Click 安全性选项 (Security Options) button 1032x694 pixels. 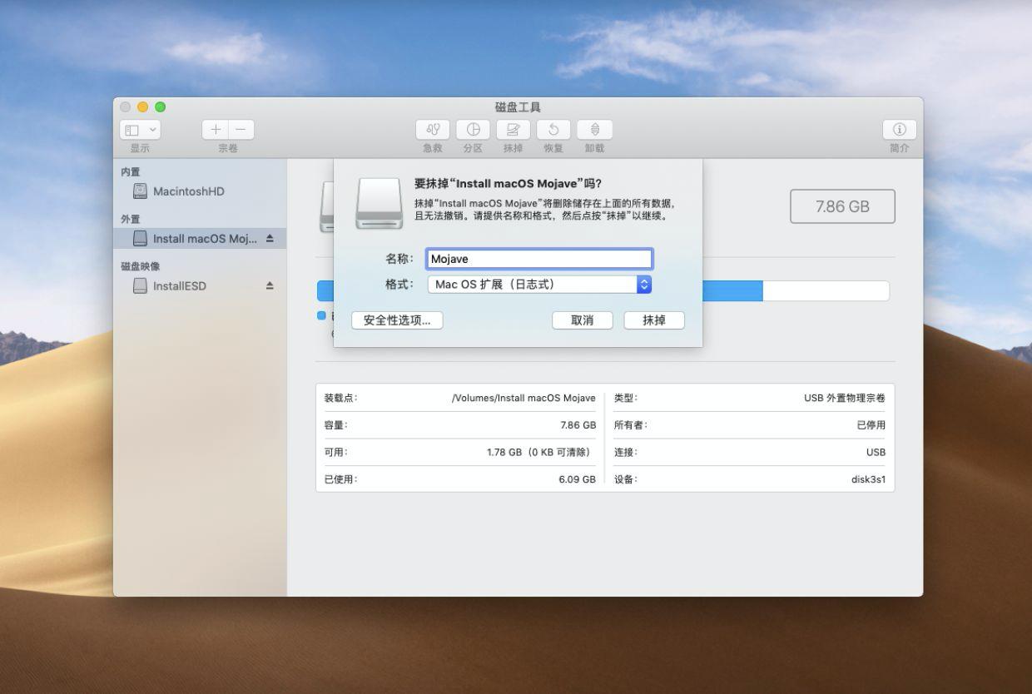(x=396, y=320)
